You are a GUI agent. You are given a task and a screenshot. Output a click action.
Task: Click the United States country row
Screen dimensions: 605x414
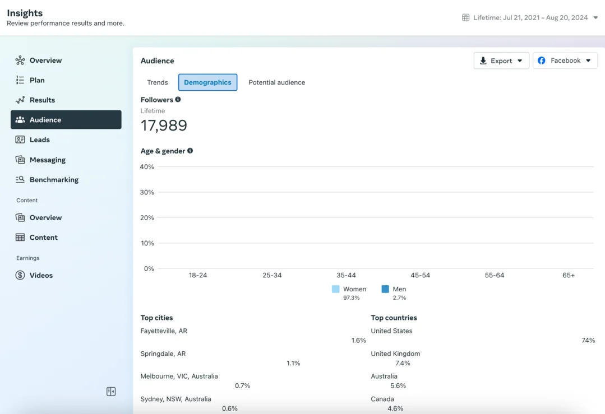tap(483, 336)
